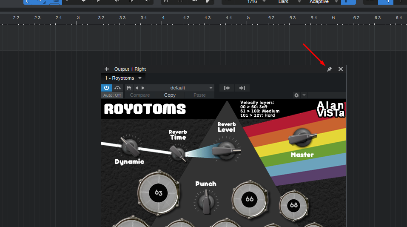This screenshot has height=227, width=407.
Task: Click the Reverb Time knob
Action: click(x=178, y=153)
